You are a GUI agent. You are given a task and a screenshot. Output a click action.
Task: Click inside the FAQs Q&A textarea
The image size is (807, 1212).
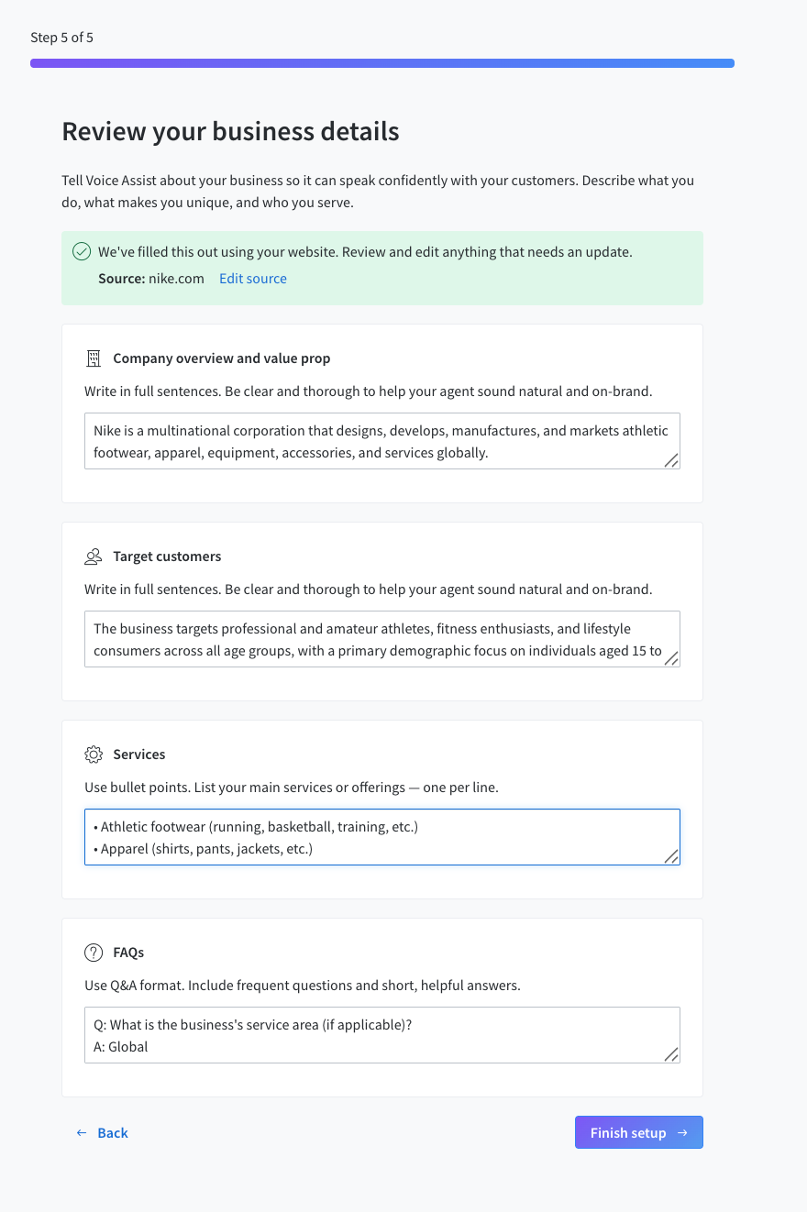pyautogui.click(x=381, y=1034)
